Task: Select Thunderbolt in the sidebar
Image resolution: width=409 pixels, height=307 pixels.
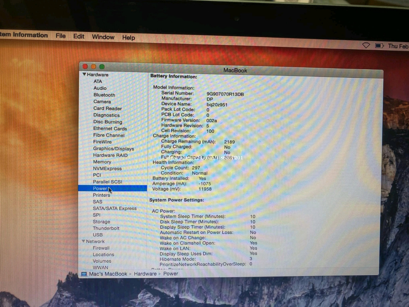Action: pos(106,228)
